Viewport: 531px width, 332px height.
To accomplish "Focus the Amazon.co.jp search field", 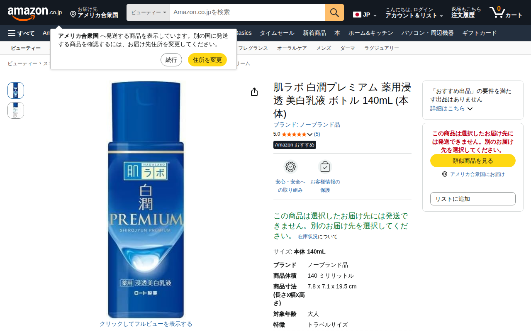I will coord(248,12).
